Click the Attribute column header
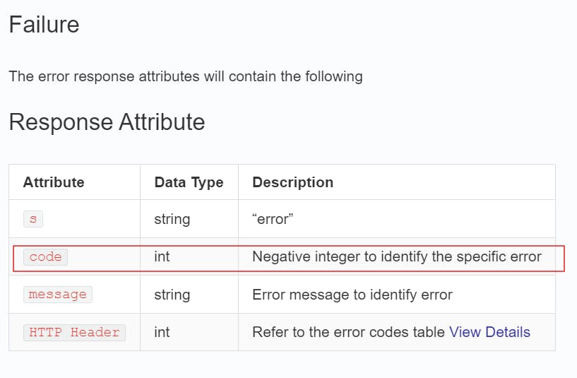The image size is (577, 378). click(x=54, y=182)
